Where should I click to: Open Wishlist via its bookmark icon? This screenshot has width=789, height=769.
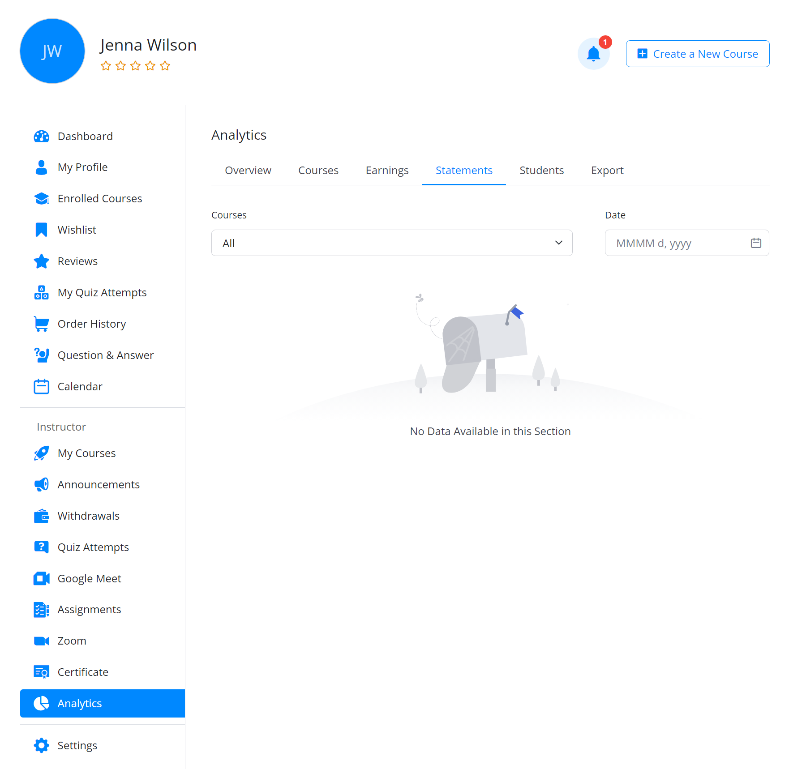pos(42,230)
